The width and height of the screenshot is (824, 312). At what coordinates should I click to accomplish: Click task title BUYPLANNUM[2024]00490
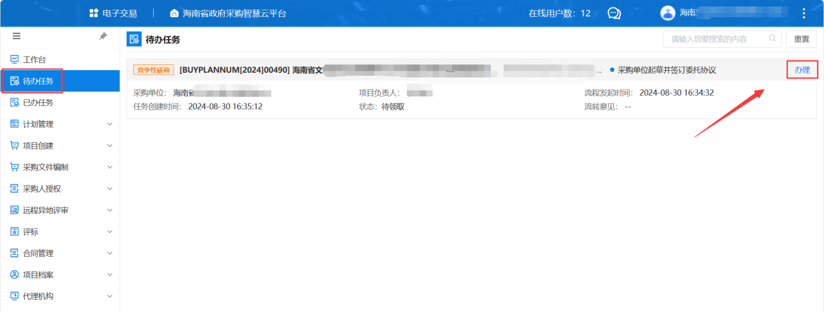[x=234, y=69]
